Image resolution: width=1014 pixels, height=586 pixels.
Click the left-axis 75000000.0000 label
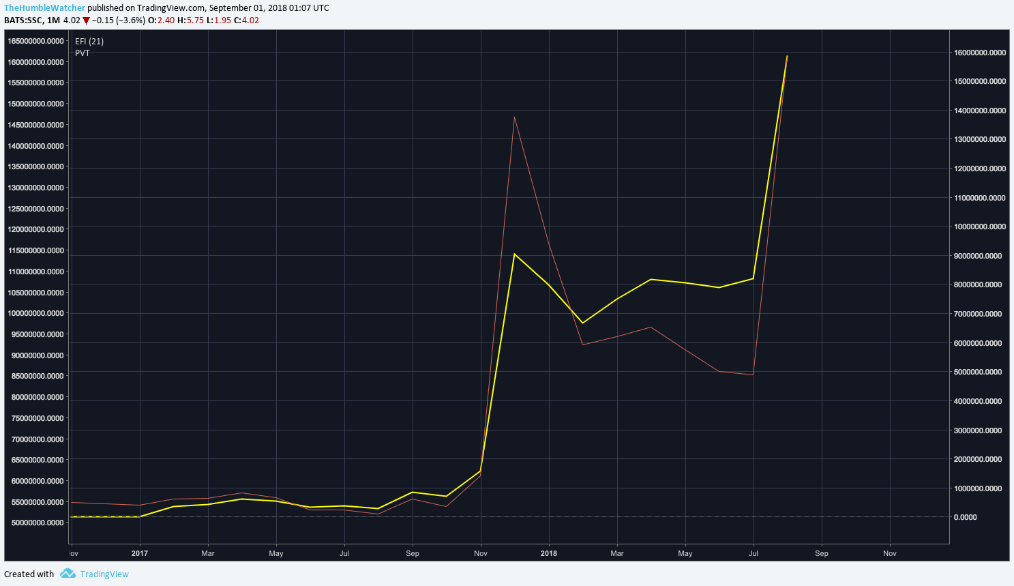coord(38,418)
